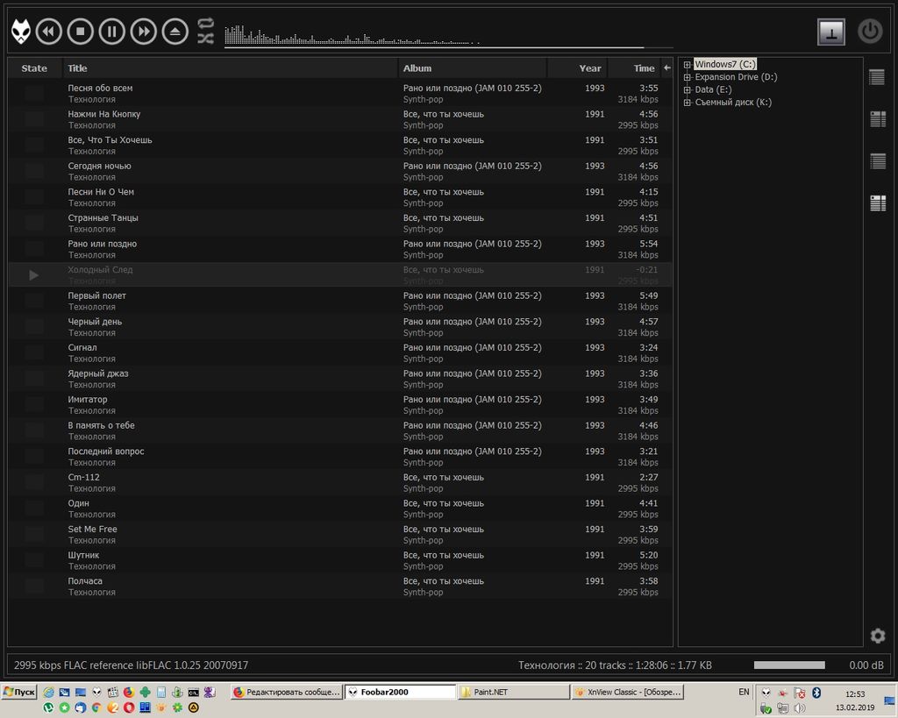Select the track Сегодня ночью
Screen dimensions: 898x718
pyautogui.click(x=340, y=171)
